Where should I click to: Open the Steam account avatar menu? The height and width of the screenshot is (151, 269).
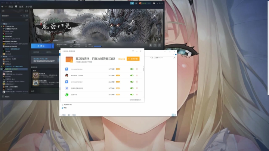click(x=140, y=3)
